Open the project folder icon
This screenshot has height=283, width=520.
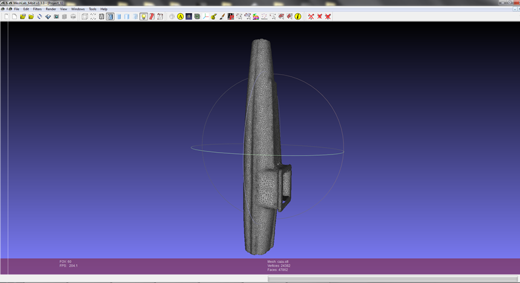pos(22,16)
